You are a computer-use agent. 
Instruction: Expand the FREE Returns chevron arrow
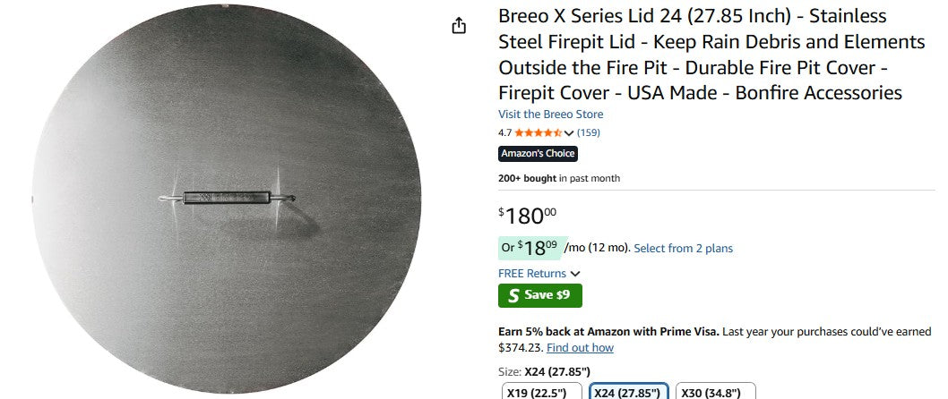click(575, 274)
